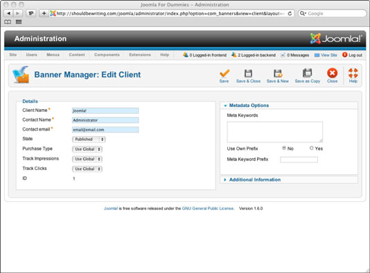Click the 0 Messages link
The image size is (370, 273).
298,55
